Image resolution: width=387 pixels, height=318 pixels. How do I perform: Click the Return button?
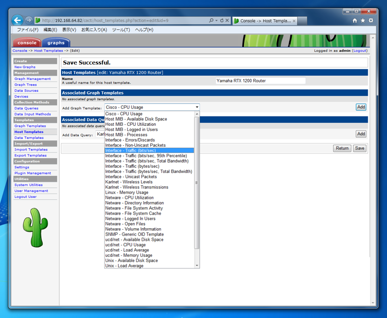click(x=342, y=148)
